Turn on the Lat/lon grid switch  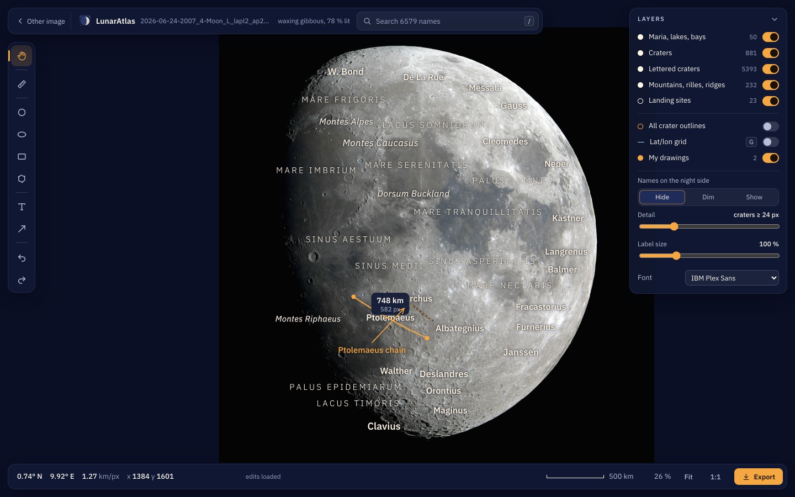pyautogui.click(x=770, y=142)
